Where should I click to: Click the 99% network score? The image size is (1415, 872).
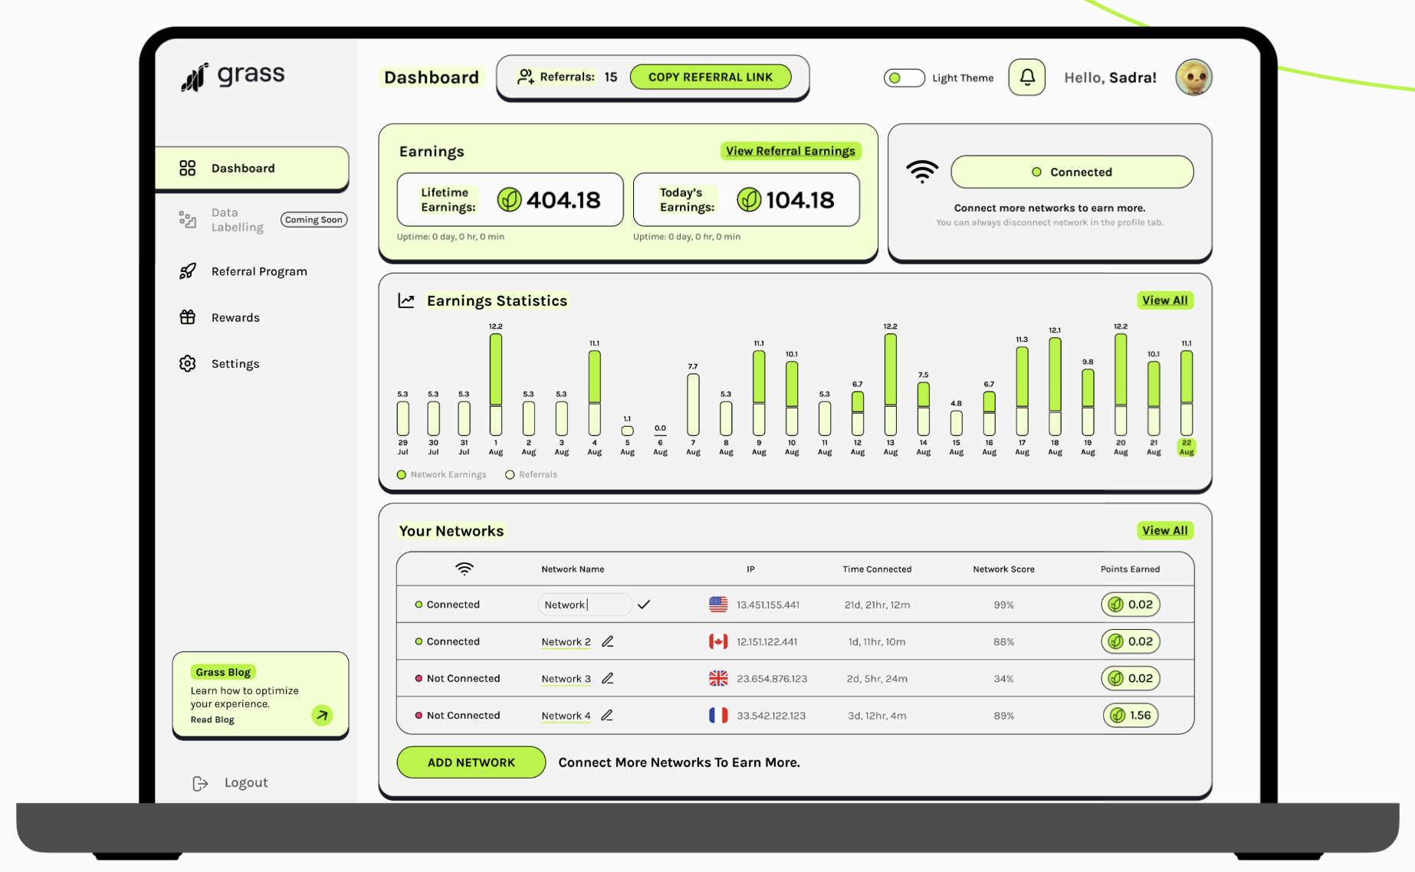click(x=1003, y=605)
